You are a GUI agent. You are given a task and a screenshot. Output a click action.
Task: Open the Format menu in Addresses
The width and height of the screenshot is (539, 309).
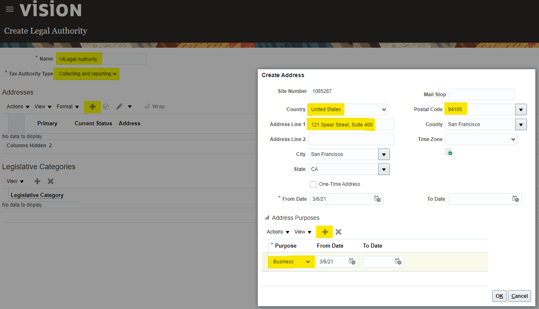[x=67, y=107]
